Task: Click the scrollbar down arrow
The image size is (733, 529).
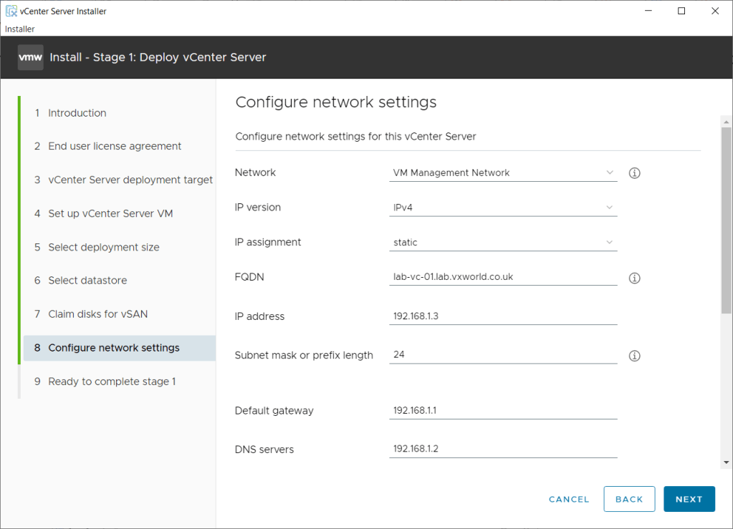Action: [x=727, y=462]
